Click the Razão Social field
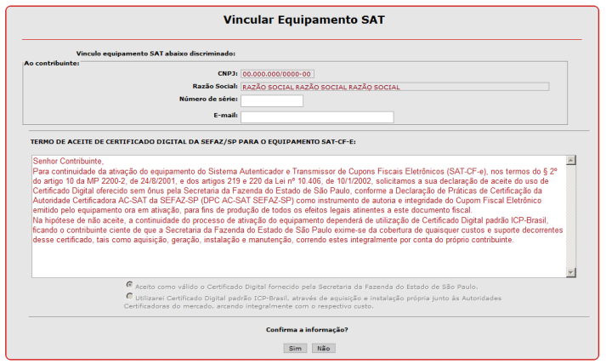 pos(394,87)
